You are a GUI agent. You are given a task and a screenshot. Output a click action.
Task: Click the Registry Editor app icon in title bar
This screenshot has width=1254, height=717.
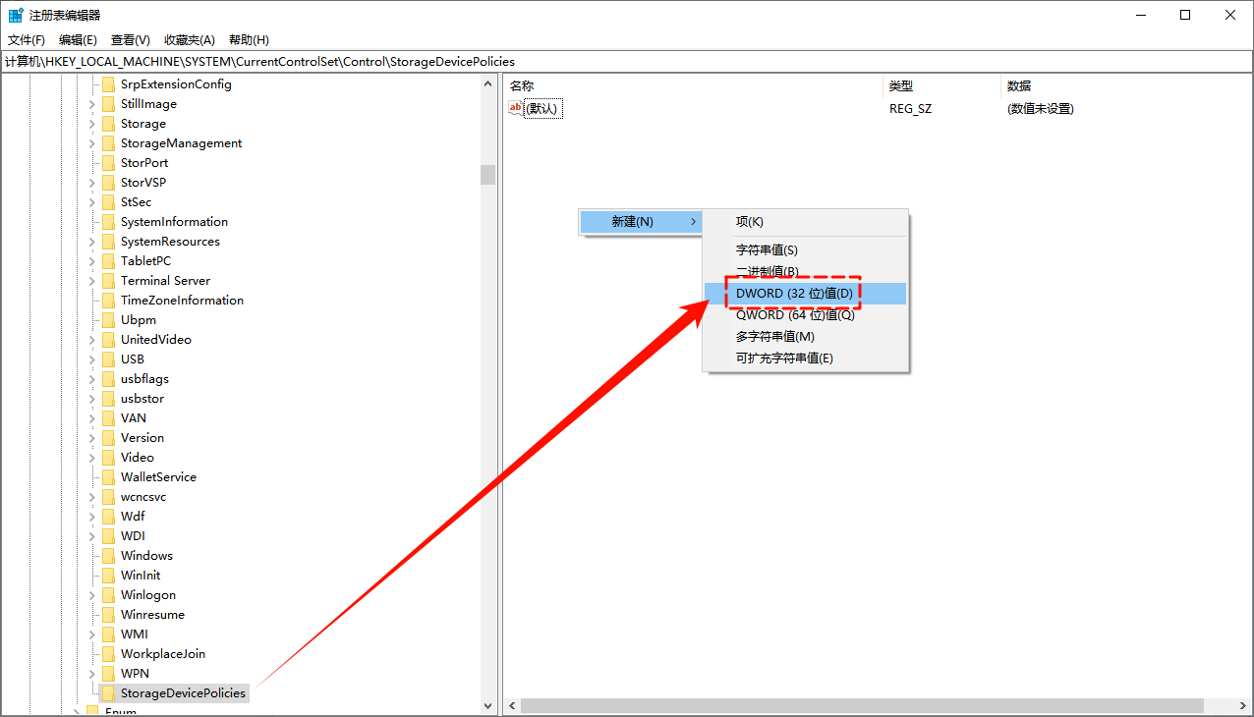16,15
